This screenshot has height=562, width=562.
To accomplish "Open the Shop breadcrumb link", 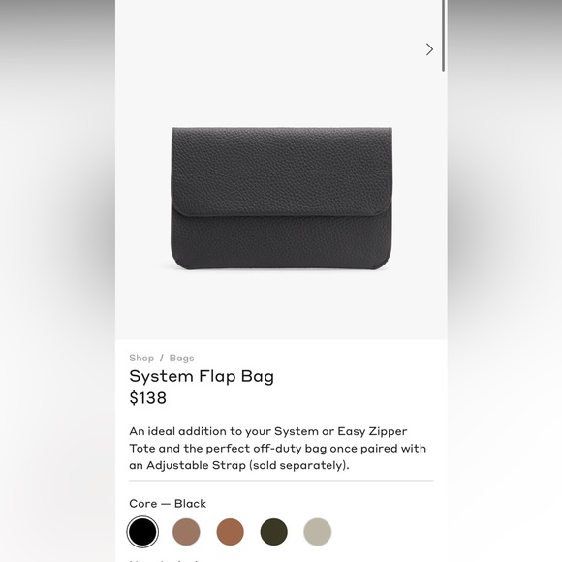I will pos(141,359).
